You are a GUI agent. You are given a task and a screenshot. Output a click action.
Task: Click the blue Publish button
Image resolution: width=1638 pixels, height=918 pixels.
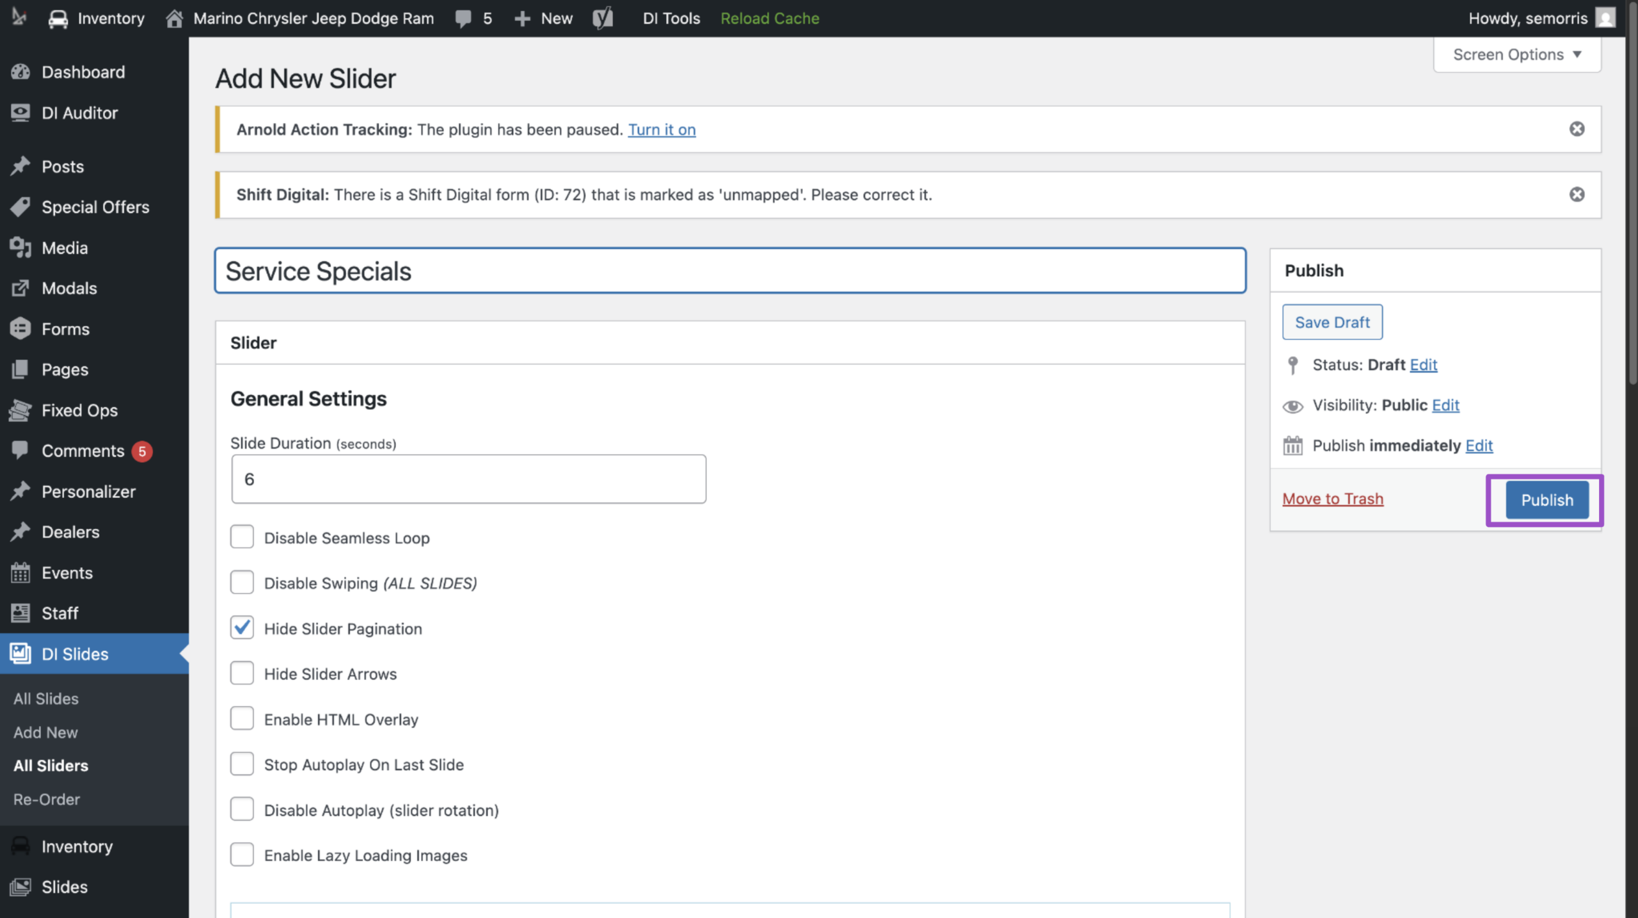coord(1547,500)
